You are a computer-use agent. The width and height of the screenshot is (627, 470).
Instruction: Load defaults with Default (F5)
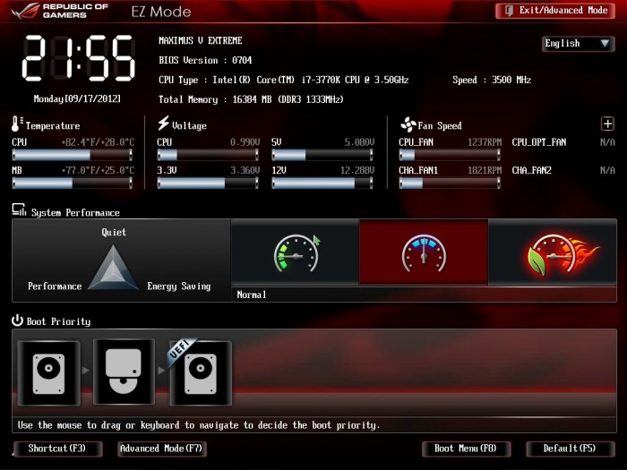pos(570,449)
